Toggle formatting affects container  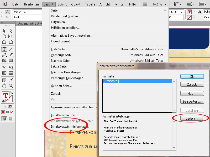click(5, 106)
